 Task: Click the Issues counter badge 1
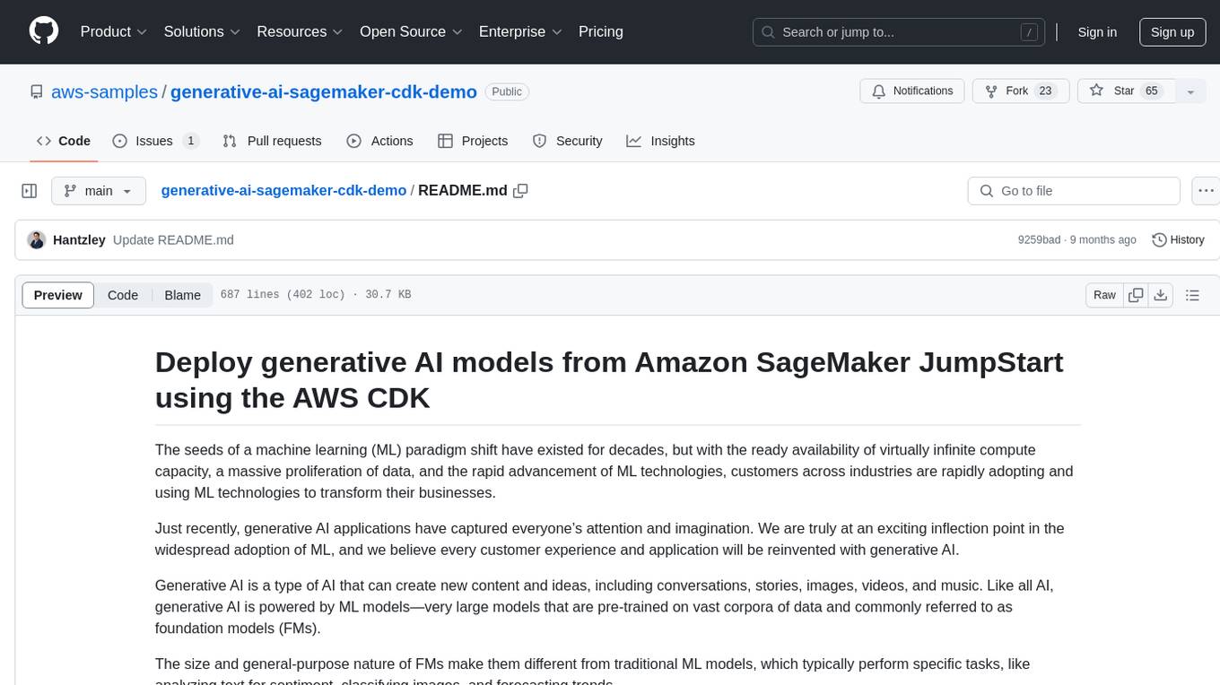pyautogui.click(x=190, y=141)
